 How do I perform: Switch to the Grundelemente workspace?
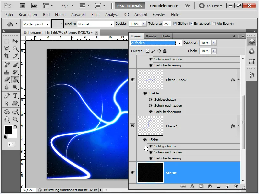click(x=164, y=6)
